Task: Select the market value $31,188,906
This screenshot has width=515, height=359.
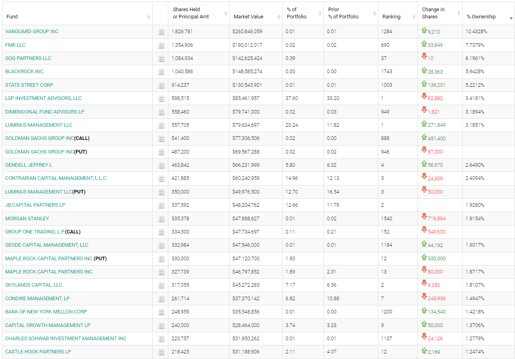Action: 246,352
